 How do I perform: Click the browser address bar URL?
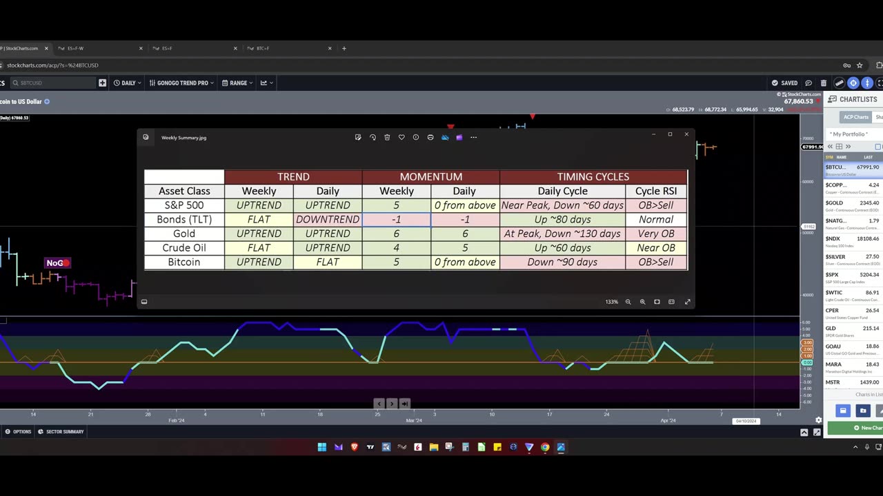click(52, 65)
